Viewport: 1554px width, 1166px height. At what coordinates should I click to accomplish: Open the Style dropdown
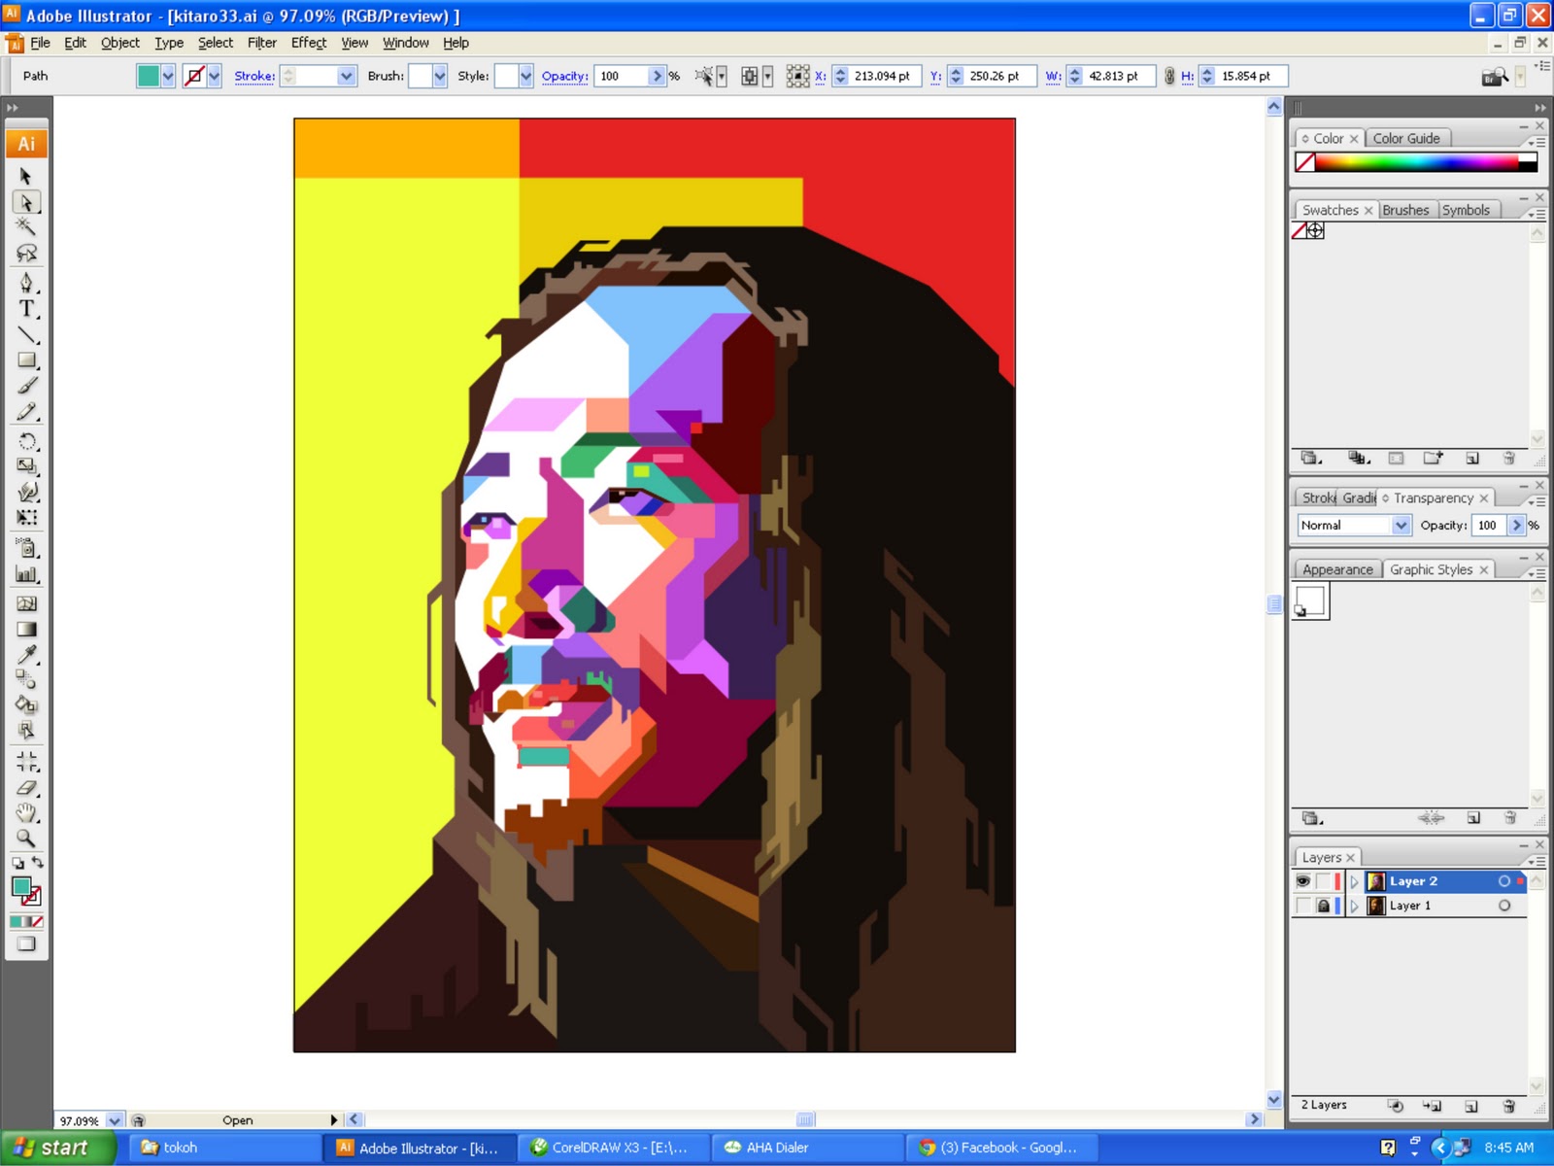pos(525,76)
